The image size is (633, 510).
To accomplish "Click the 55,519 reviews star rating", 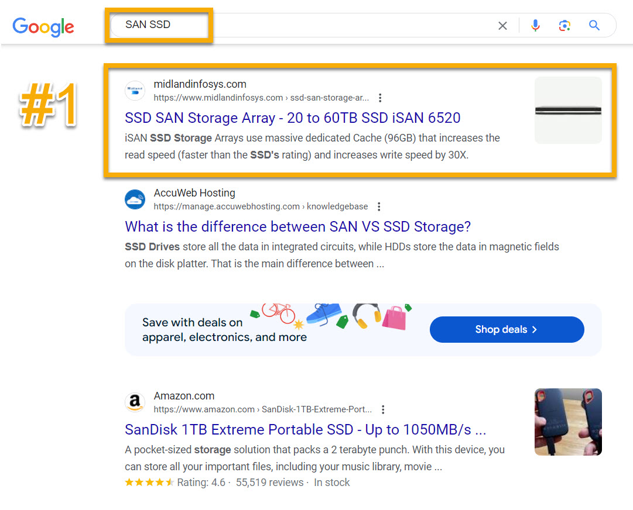I will pyautogui.click(x=149, y=483).
